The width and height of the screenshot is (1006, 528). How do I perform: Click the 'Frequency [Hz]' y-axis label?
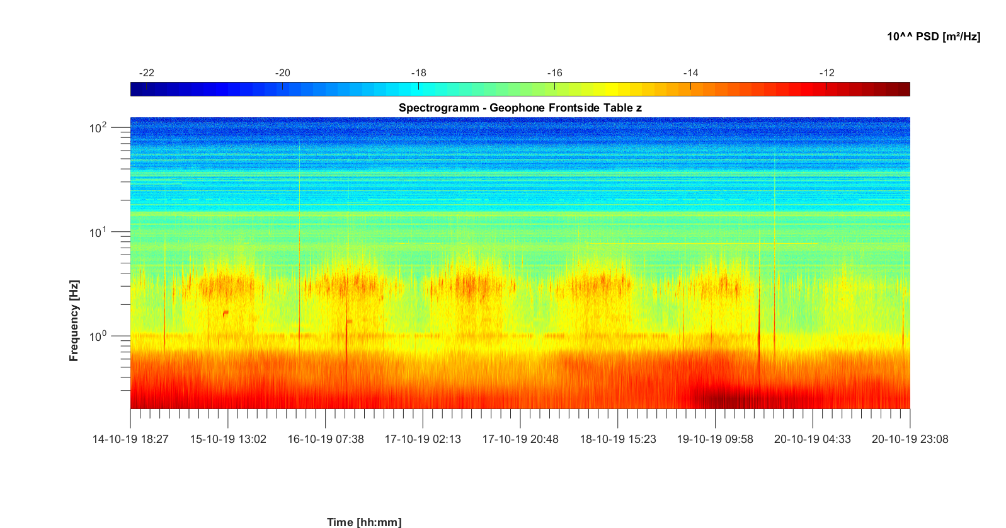pyautogui.click(x=74, y=321)
